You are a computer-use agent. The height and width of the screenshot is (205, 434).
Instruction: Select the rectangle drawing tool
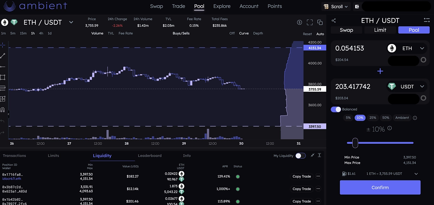[3, 77]
